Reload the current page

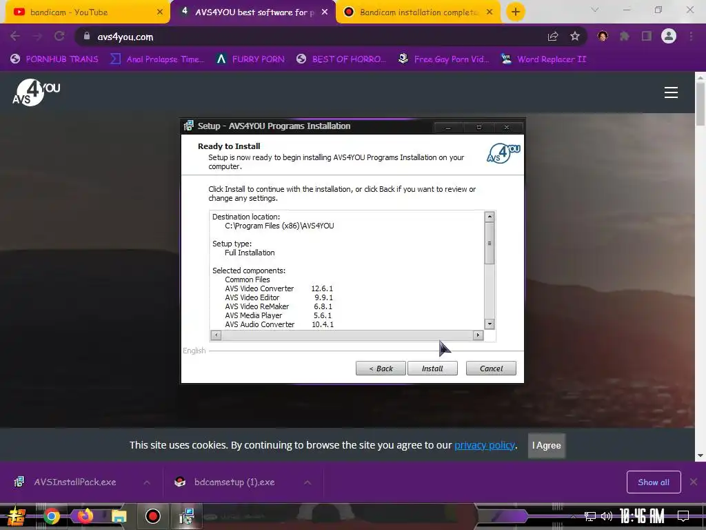click(59, 36)
